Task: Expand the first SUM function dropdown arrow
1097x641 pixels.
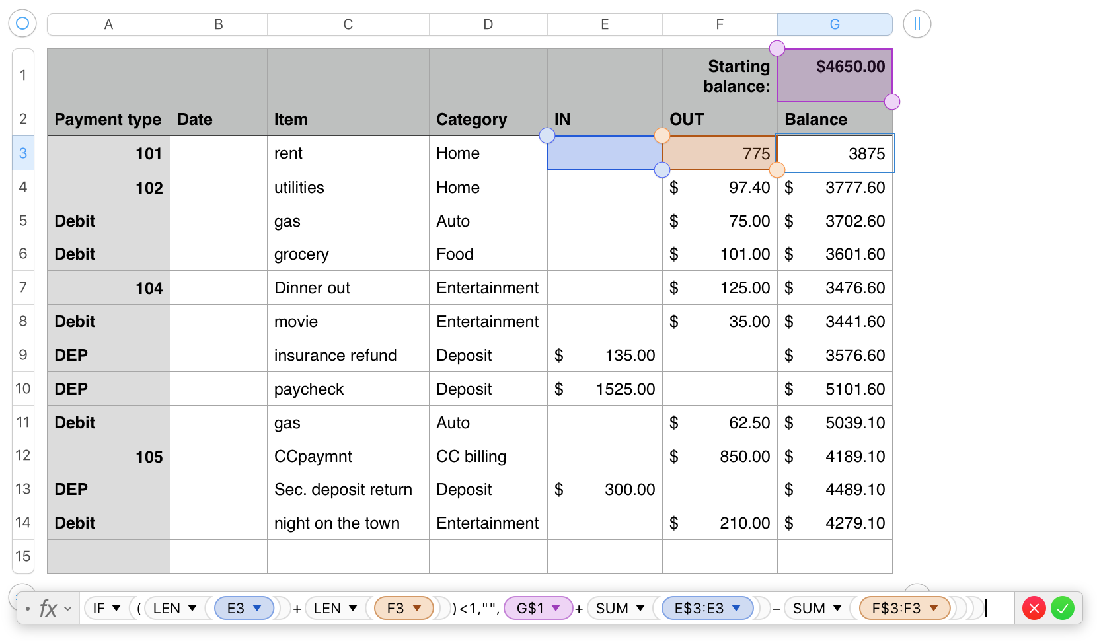Action: 640,608
